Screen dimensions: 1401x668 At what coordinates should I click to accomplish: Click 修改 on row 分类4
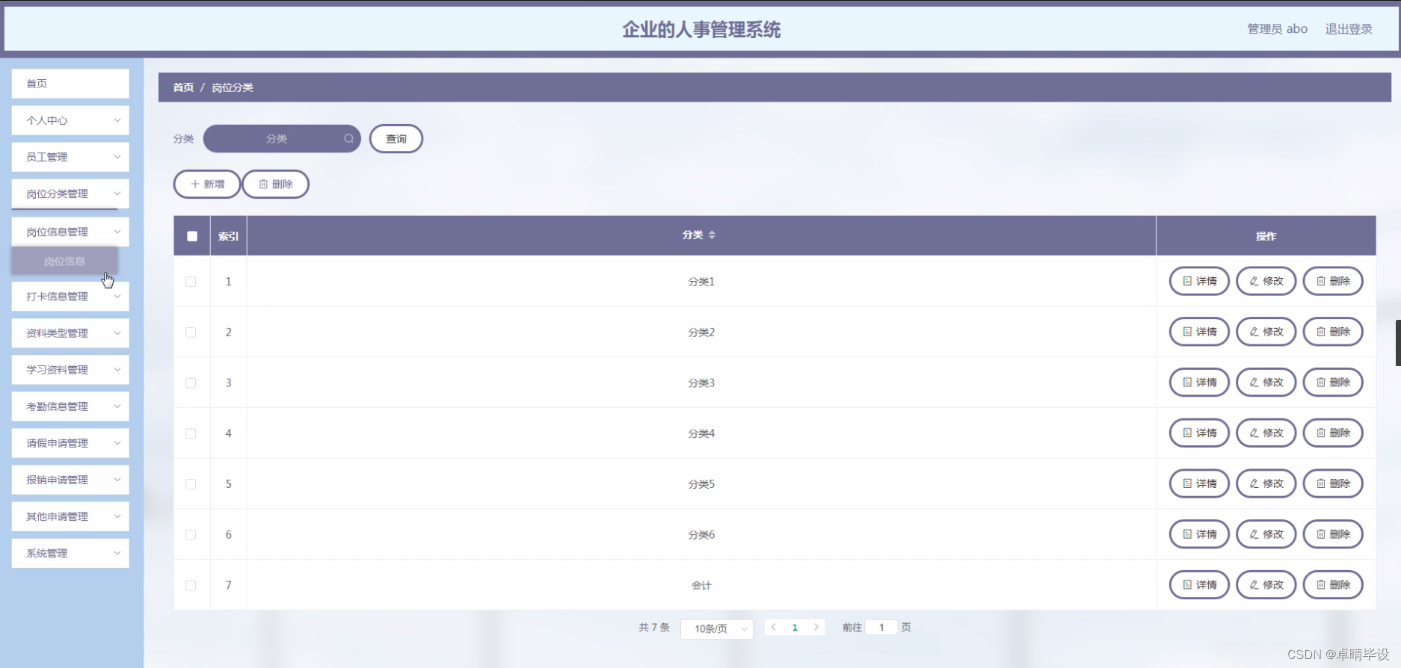(x=1266, y=433)
